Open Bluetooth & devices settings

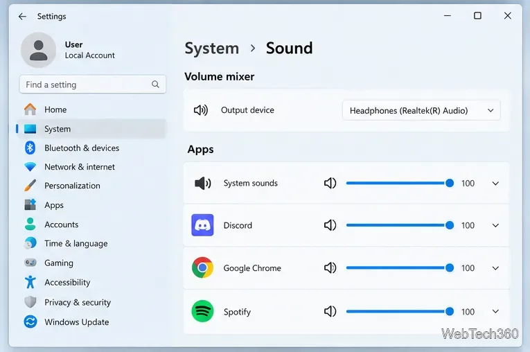tap(91, 148)
